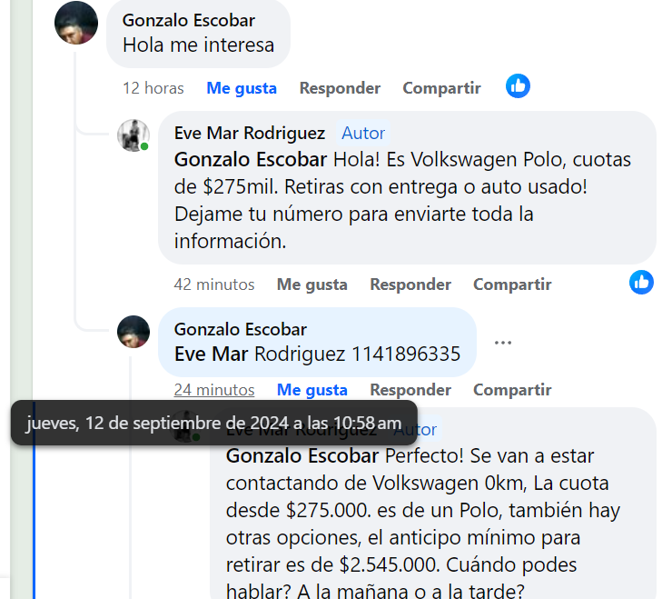Image resolution: width=672 pixels, height=599 pixels.
Task: Click the bold 'Gonzalo Escobar' mention in the Perfecto reply
Action: [302, 455]
